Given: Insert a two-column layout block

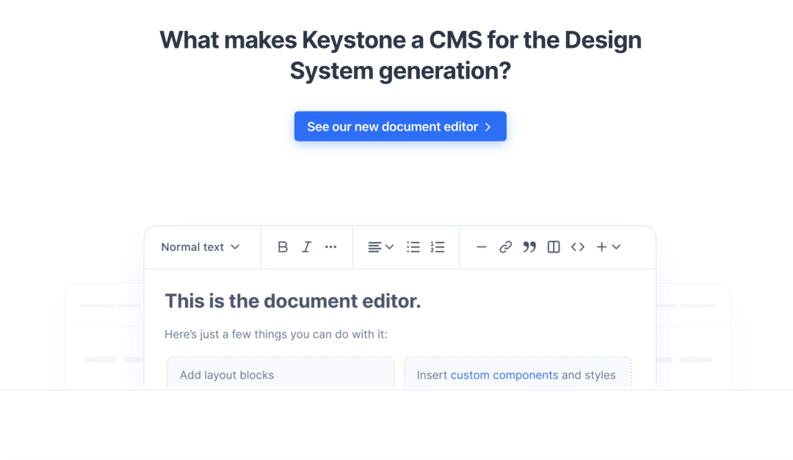Looking at the screenshot, I should coord(553,247).
